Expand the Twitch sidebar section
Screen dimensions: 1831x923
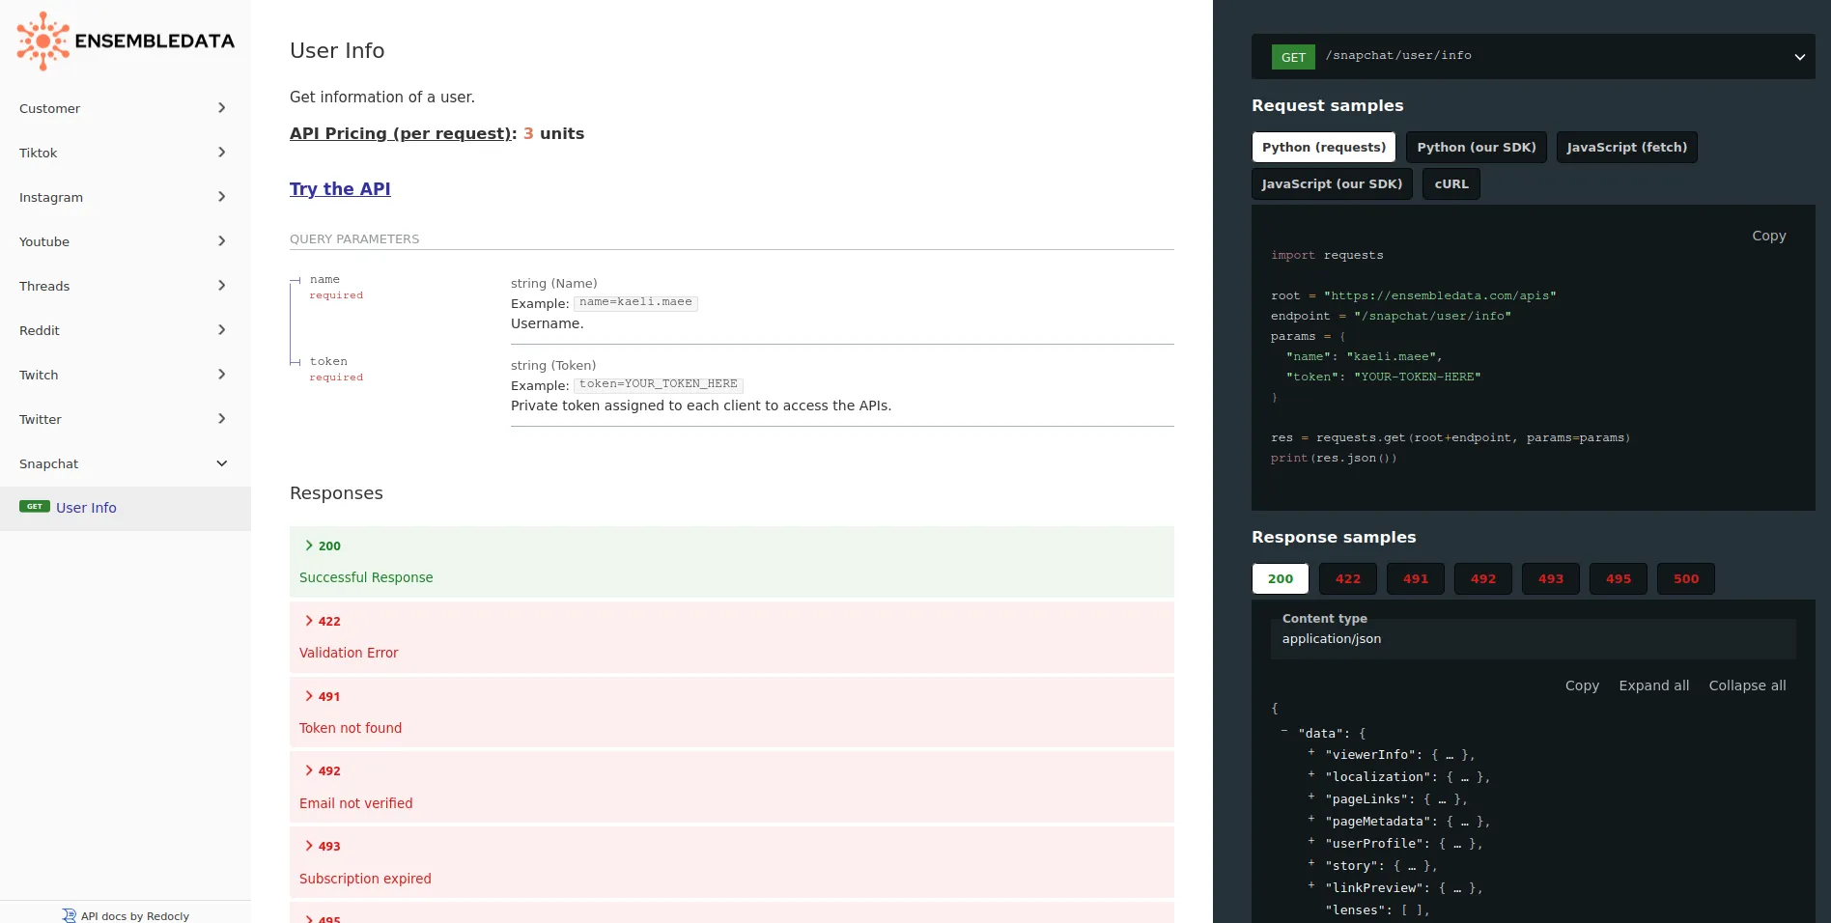[x=126, y=375]
